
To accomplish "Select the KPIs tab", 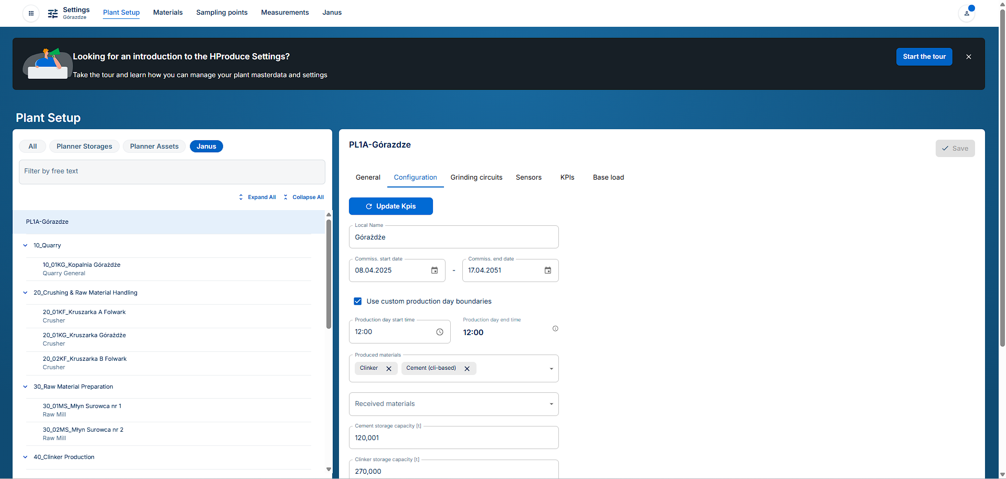I will [567, 178].
